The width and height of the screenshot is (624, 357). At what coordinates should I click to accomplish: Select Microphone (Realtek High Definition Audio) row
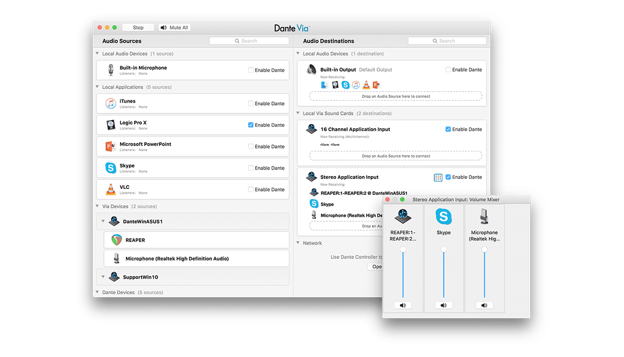click(197, 258)
